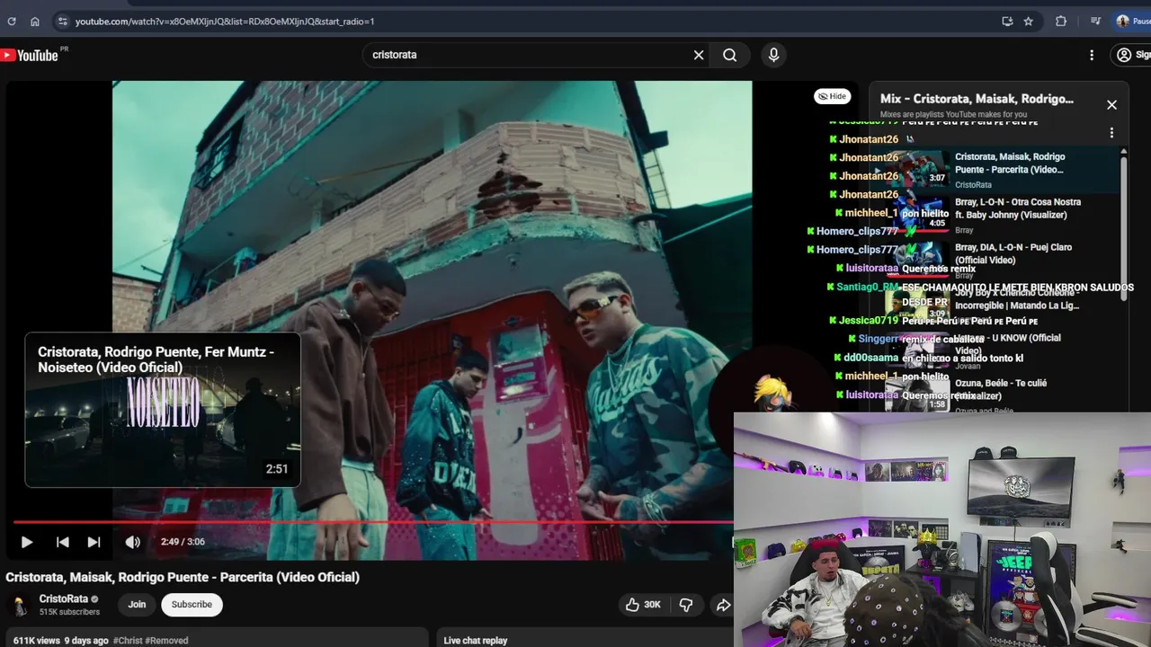Dislike the video thumbs down icon
Screen dimensions: 1151x647
tap(685, 605)
